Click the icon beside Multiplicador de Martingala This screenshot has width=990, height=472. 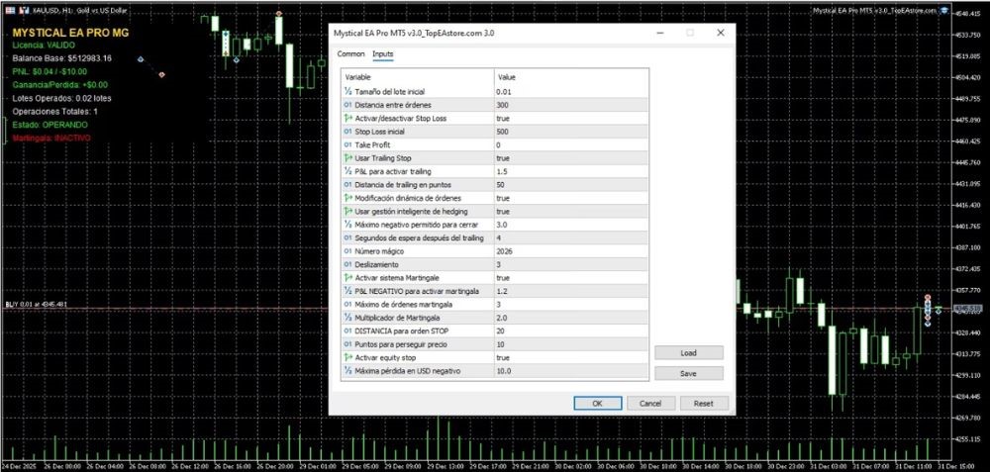[x=347, y=318]
